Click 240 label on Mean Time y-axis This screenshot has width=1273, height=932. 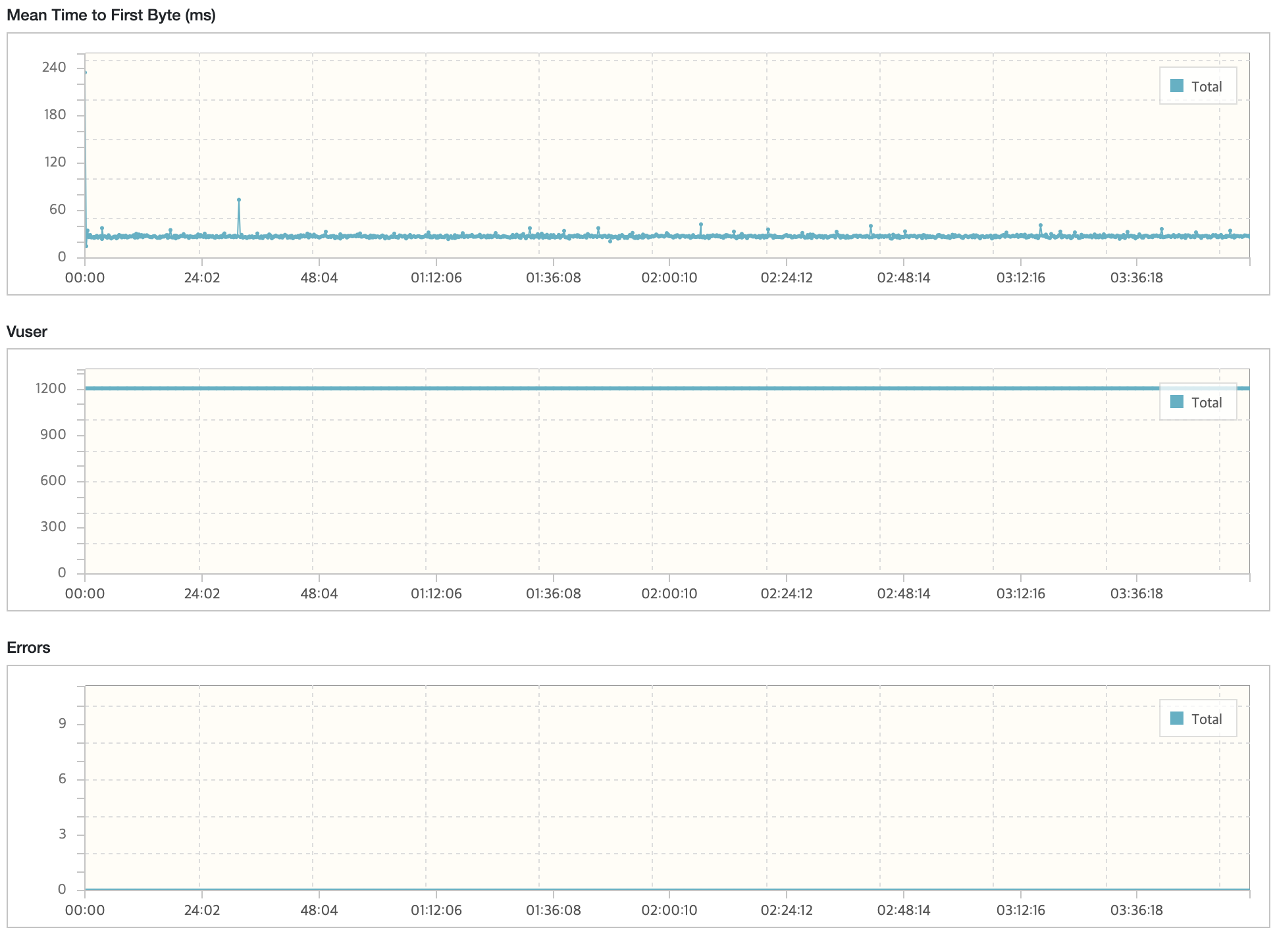coord(54,67)
